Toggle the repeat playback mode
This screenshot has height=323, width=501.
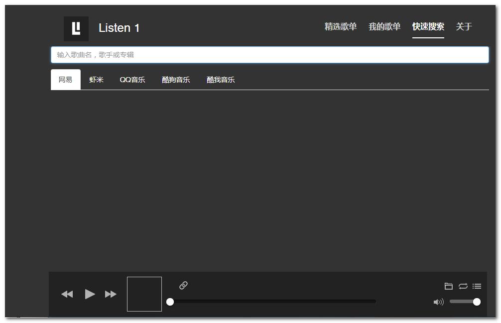(x=463, y=286)
